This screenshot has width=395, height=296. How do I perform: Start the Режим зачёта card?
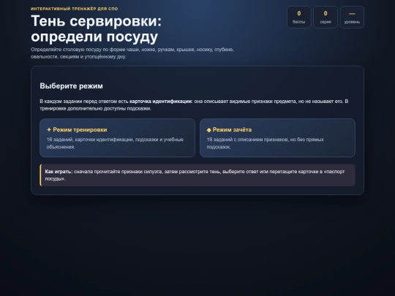277,137
